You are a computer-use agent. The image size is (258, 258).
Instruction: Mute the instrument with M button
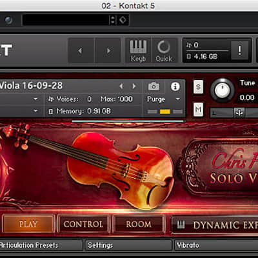click(x=198, y=110)
